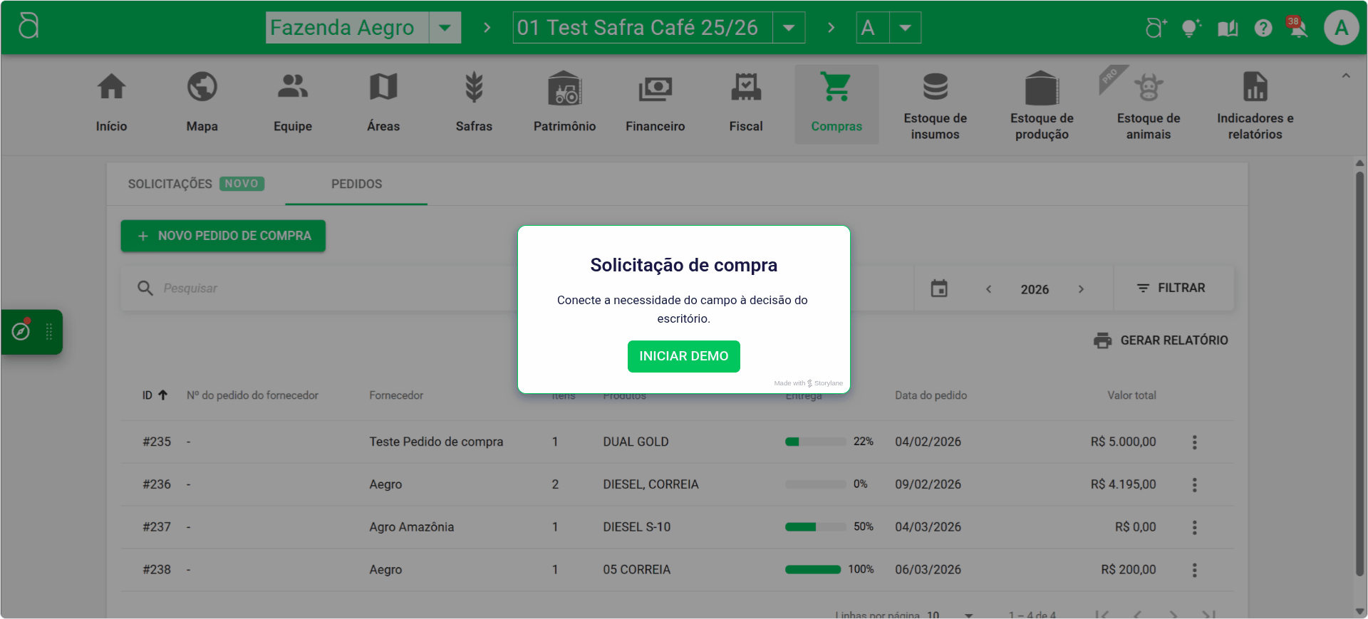Open options menu for order #236

click(1195, 484)
